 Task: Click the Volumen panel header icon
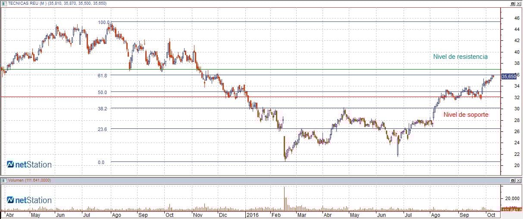3,180
